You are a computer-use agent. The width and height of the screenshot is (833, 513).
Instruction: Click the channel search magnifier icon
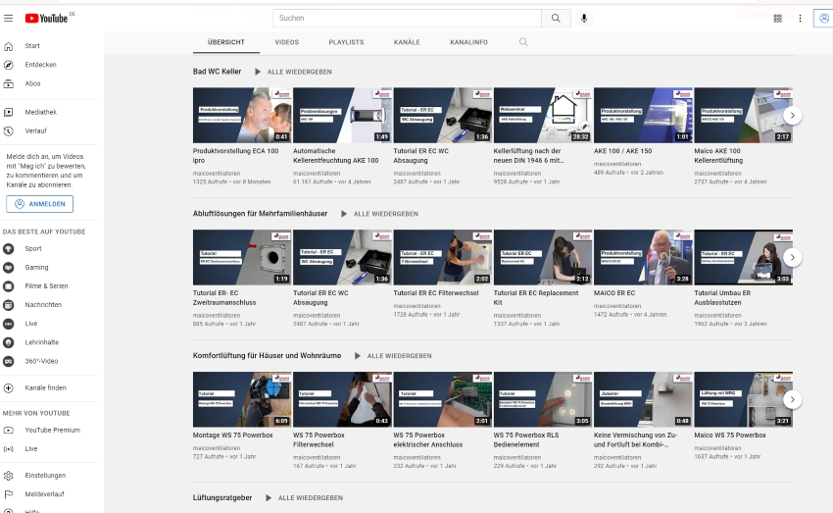click(x=523, y=42)
